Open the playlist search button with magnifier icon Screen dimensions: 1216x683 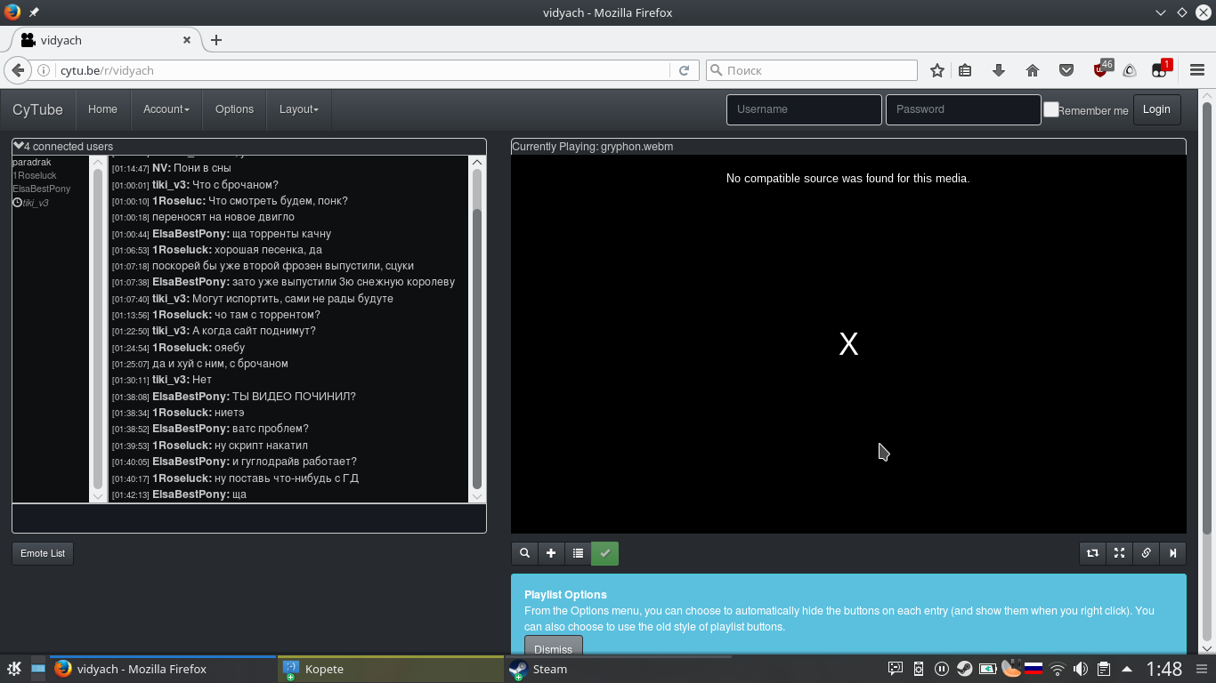pos(525,553)
